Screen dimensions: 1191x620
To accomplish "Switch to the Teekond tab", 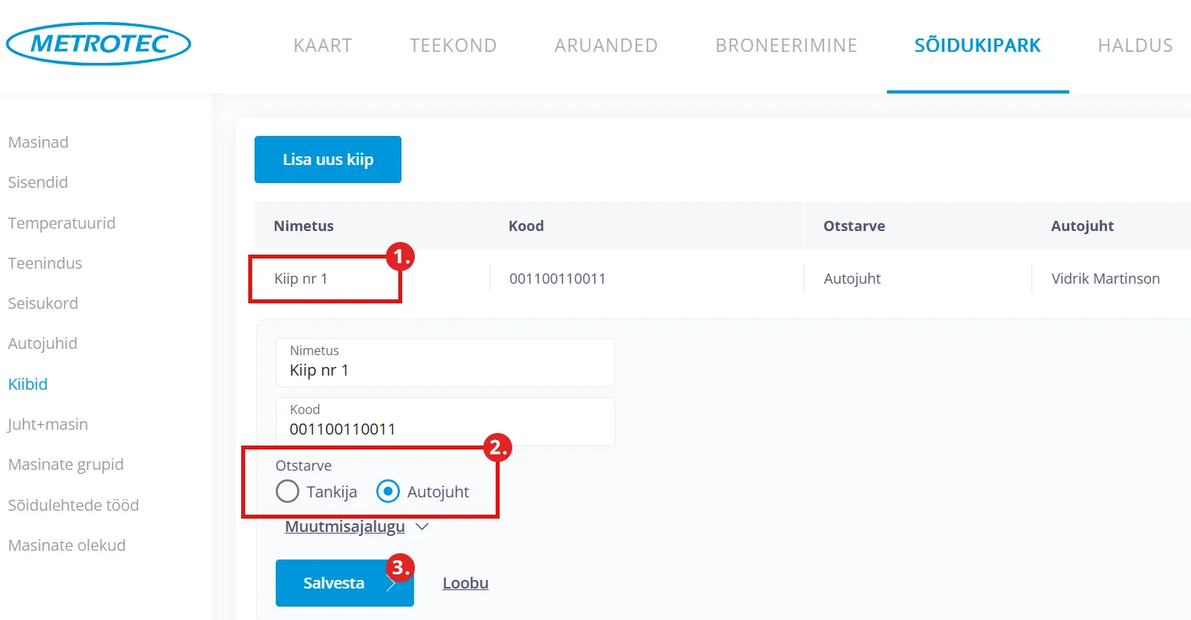I will tap(453, 46).
